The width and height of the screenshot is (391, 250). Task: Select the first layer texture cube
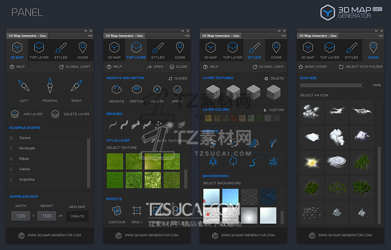point(213,92)
